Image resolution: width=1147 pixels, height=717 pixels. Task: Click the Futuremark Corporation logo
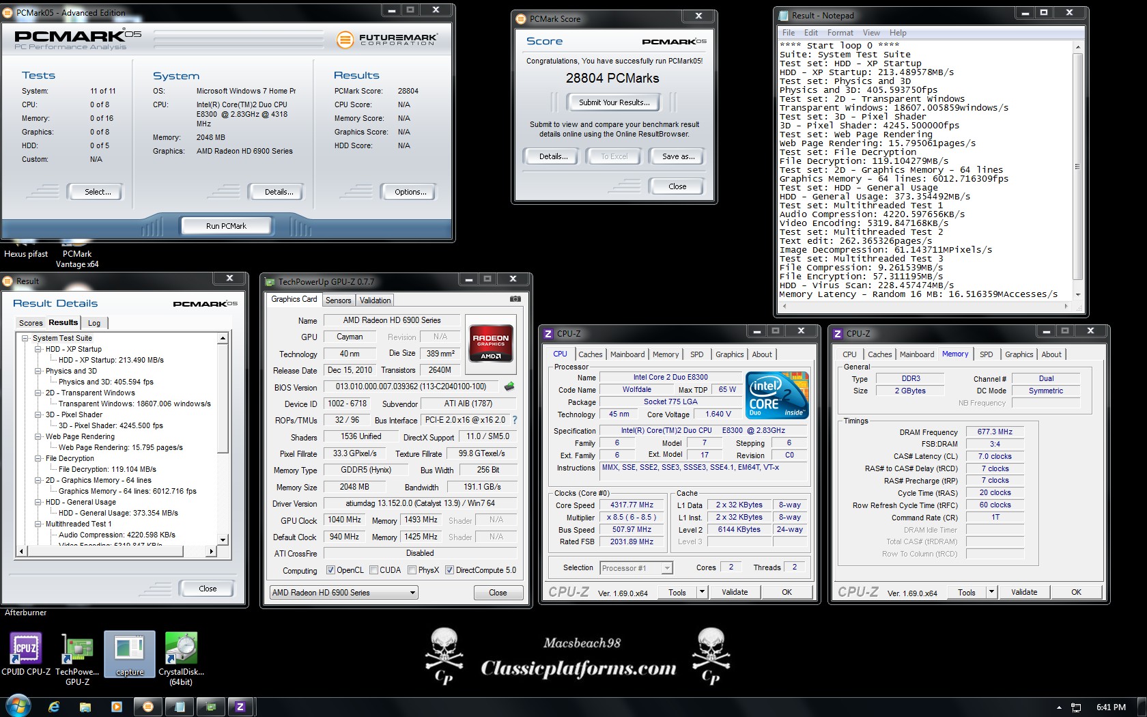click(x=386, y=40)
